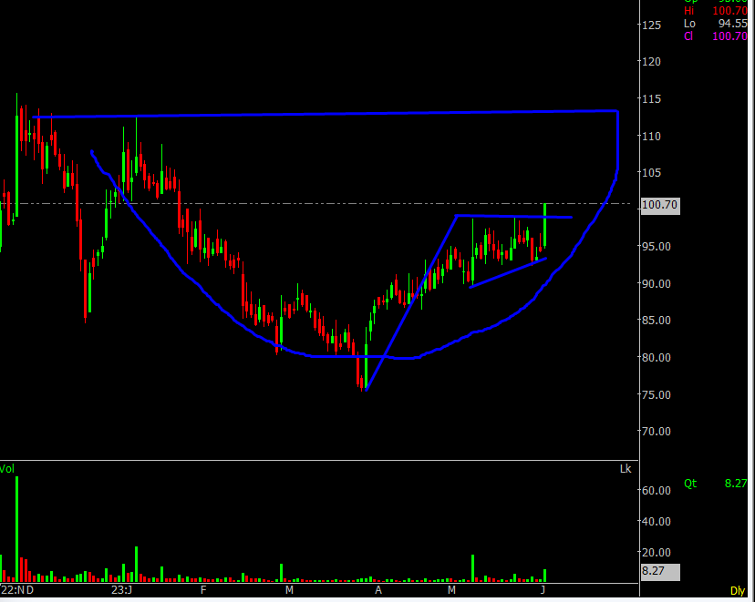Click the 'M' month label right after 'A'
The image size is (755, 602).
coord(451,590)
